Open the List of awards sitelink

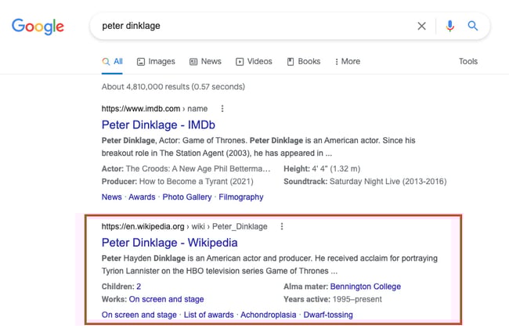(x=209, y=315)
